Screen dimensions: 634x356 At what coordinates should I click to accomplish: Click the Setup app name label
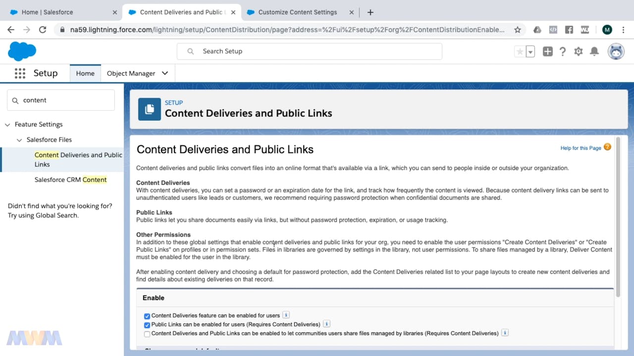click(46, 73)
